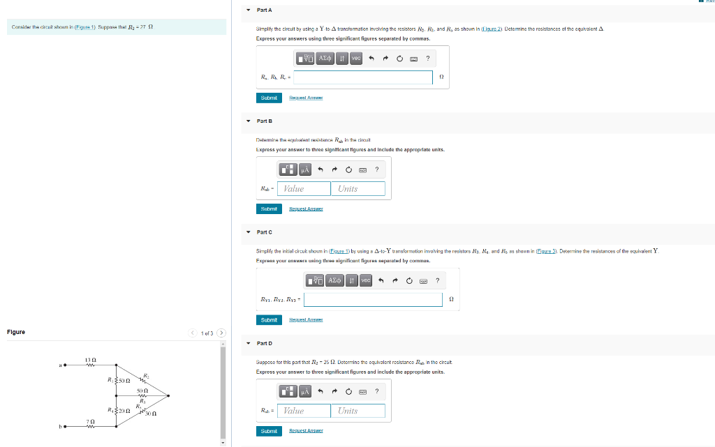Collapse Part A section

249,10
